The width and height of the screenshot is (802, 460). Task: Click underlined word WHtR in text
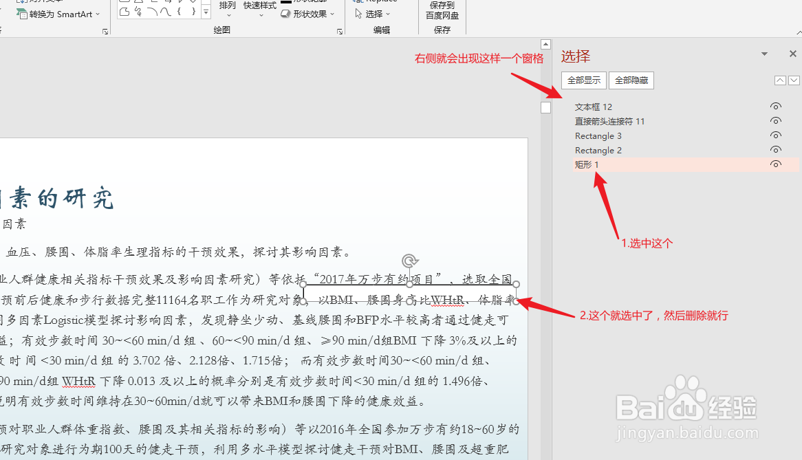(448, 300)
